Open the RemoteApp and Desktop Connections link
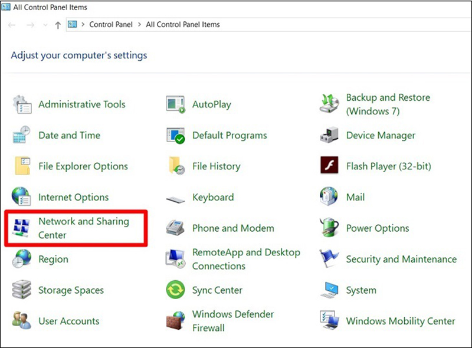Screen dimensions: 472x348 246,259
